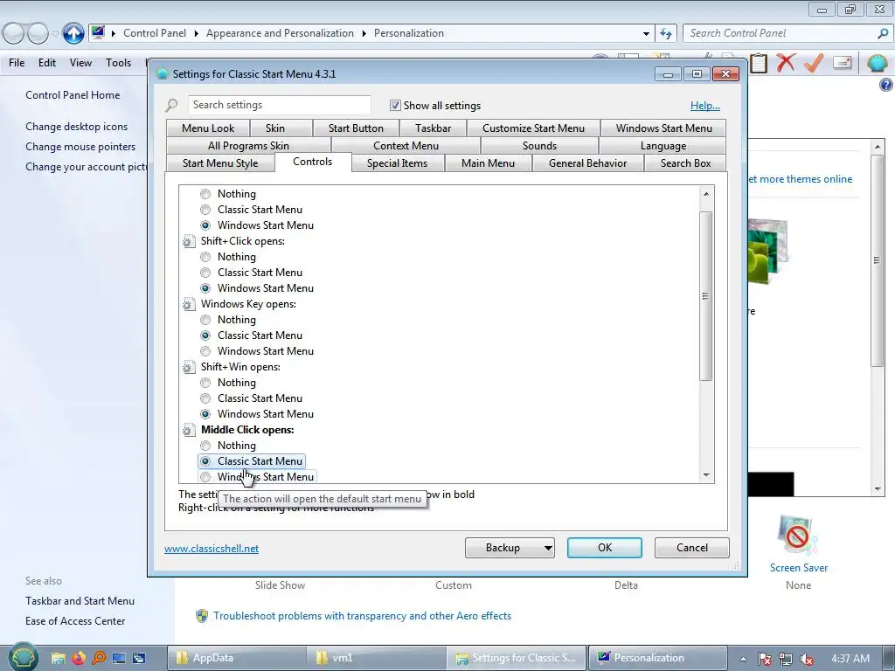Click the settings list scroll-up arrow
Viewport: 895px width, 671px height.
(706, 194)
